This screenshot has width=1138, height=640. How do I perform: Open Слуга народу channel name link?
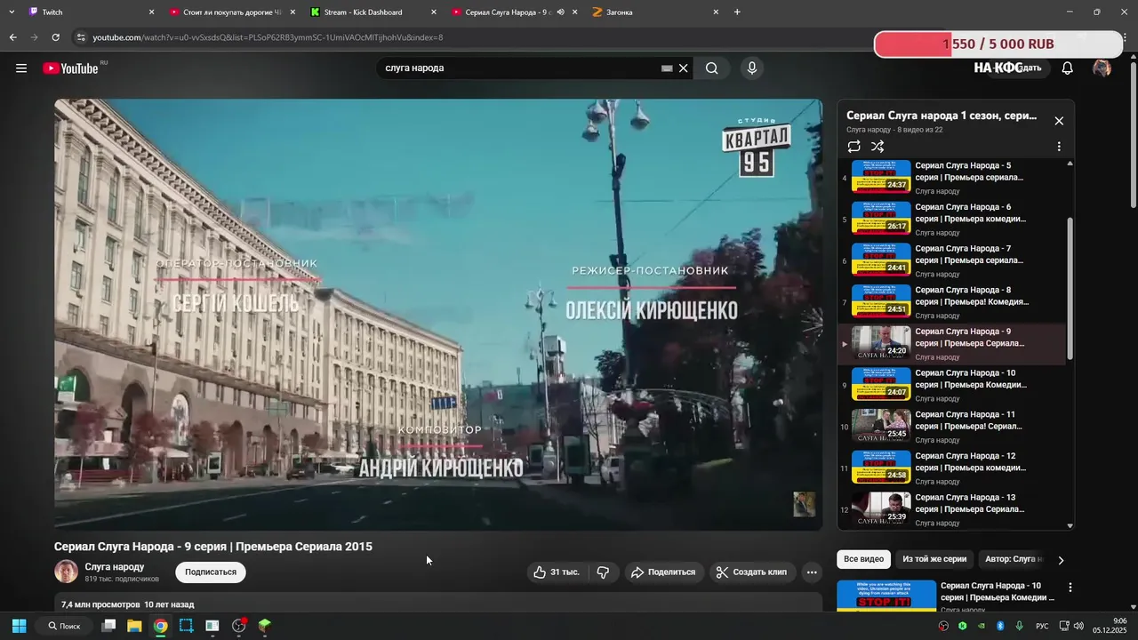click(115, 567)
